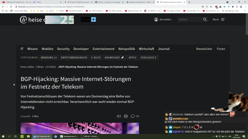Open the hamburger Menü icon
This screenshot has width=248, height=139.
(223, 19)
